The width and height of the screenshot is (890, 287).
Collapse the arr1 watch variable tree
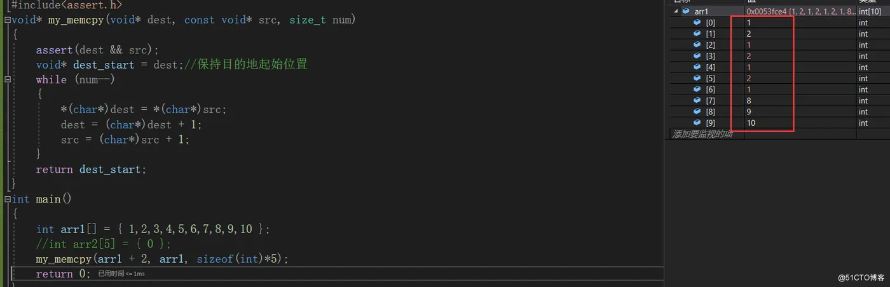click(675, 11)
